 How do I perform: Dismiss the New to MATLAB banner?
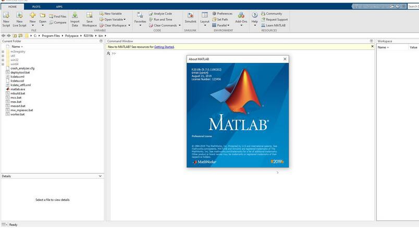click(x=372, y=46)
